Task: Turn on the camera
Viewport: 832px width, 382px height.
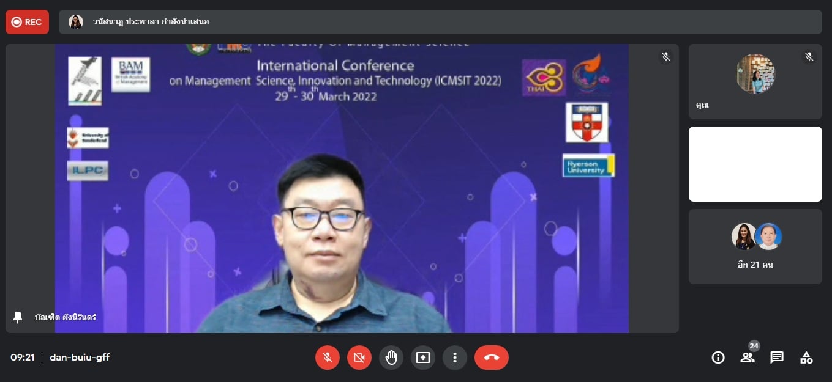Action: click(359, 358)
